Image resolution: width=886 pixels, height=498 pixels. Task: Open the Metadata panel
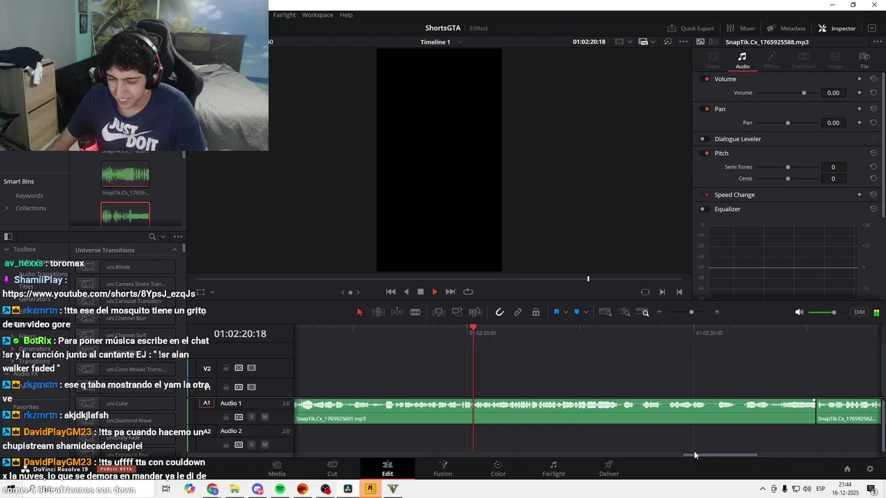[786, 28]
